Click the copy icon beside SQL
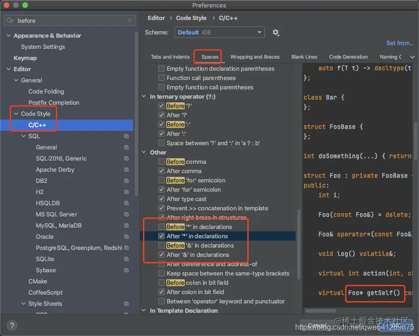419x336 pixels. click(126, 136)
